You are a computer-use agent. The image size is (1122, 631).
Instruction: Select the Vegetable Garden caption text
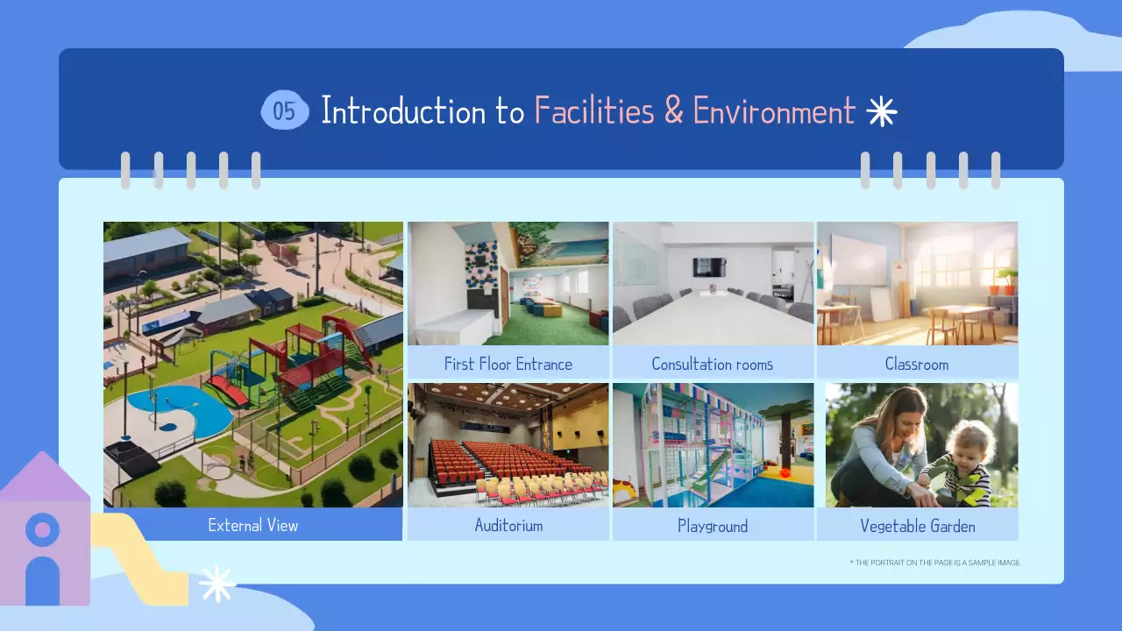click(918, 526)
